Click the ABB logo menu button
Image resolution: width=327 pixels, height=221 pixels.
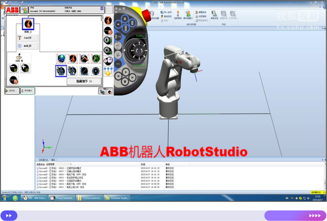pos(12,10)
